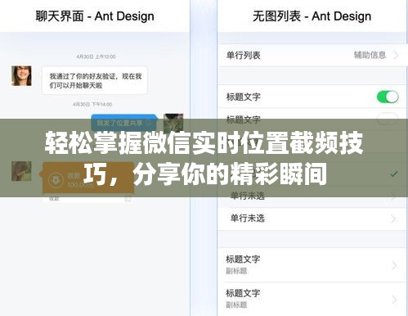The image size is (408, 316).
Task: Select the 单行列表 row label
Action: pyautogui.click(x=244, y=56)
